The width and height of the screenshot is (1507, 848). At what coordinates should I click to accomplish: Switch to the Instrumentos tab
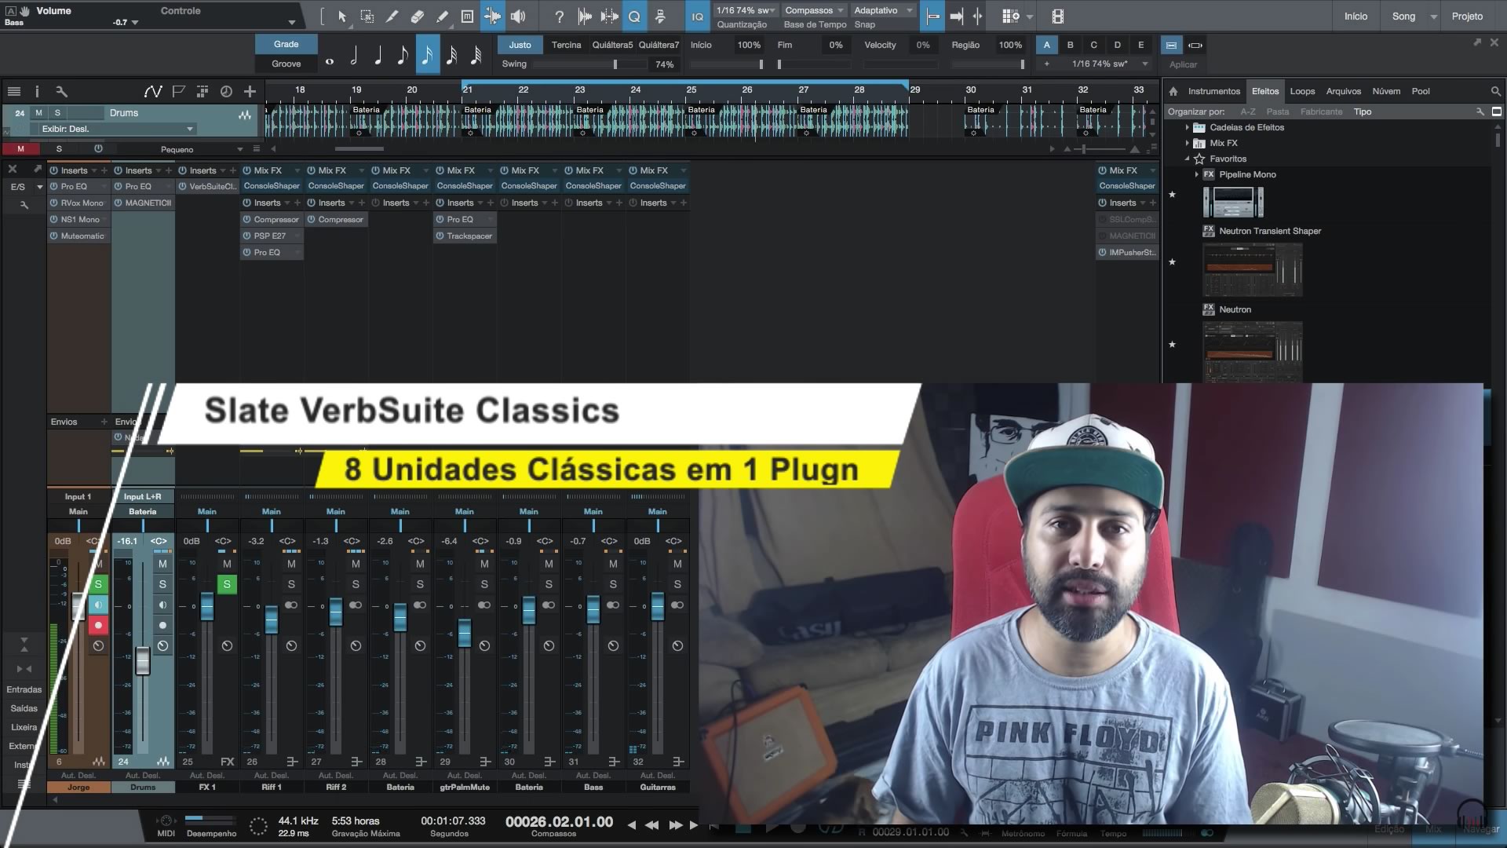(1213, 91)
